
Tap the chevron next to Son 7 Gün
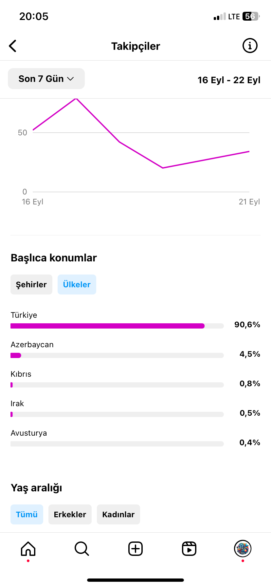click(70, 79)
